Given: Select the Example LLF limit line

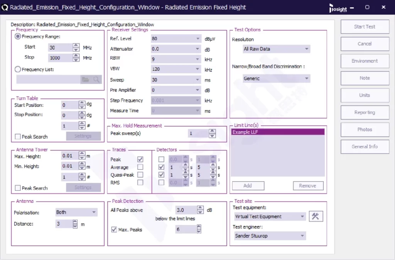Looking at the screenshot, I should 278,132.
